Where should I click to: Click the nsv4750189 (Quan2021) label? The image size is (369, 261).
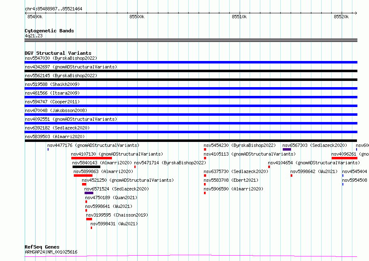[111, 198]
